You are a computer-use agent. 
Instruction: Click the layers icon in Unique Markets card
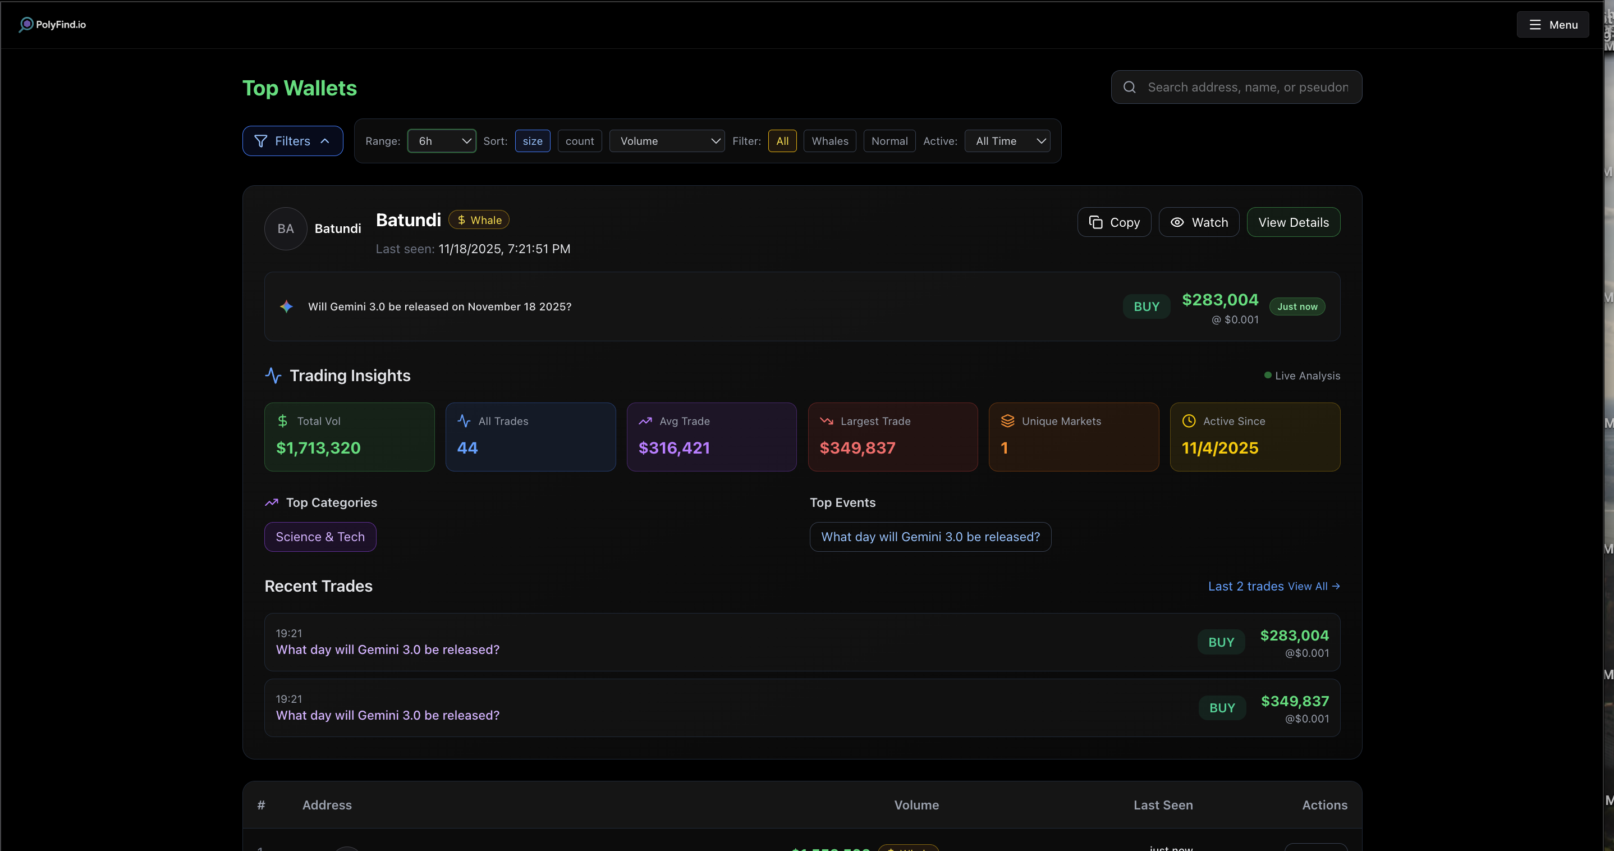click(x=1008, y=421)
